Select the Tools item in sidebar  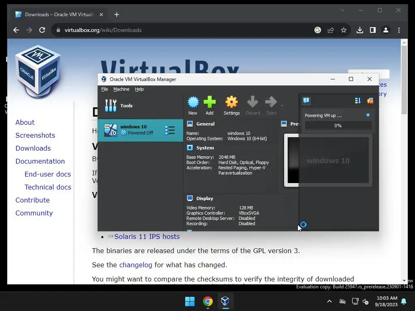pyautogui.click(x=140, y=106)
